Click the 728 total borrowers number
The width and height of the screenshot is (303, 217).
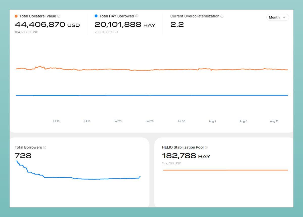pyautogui.click(x=23, y=156)
